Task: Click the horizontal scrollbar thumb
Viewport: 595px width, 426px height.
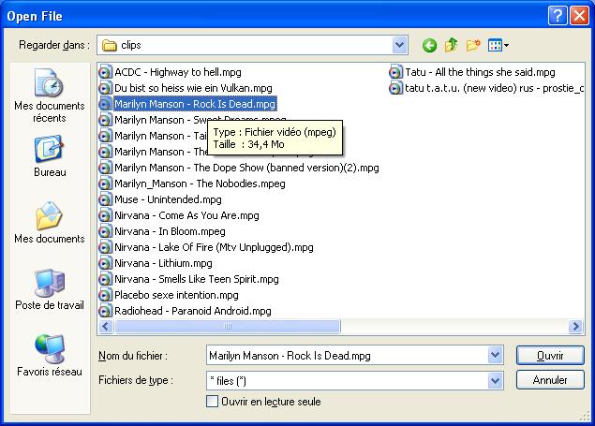Action: point(228,327)
